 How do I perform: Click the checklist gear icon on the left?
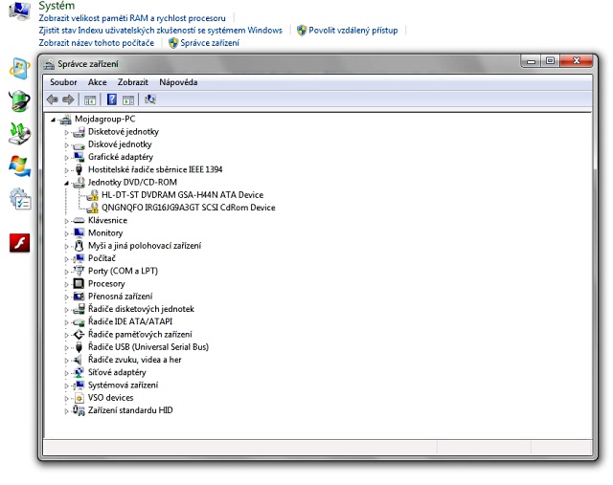coord(20,199)
